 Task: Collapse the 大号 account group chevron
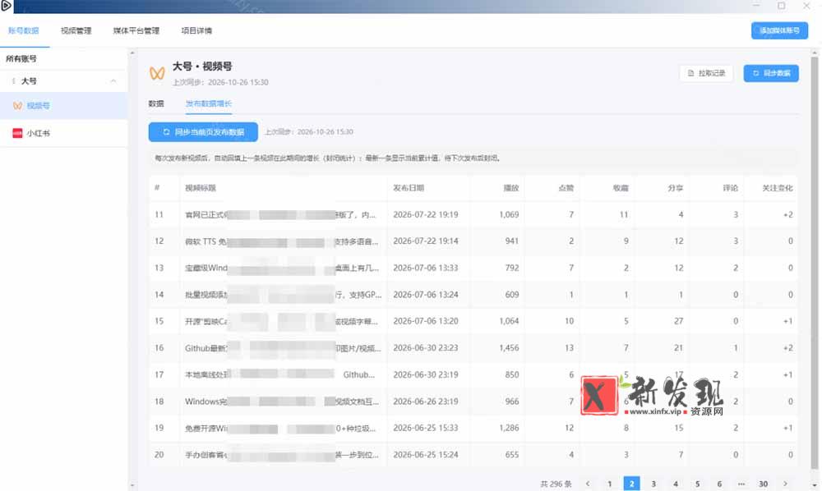113,81
